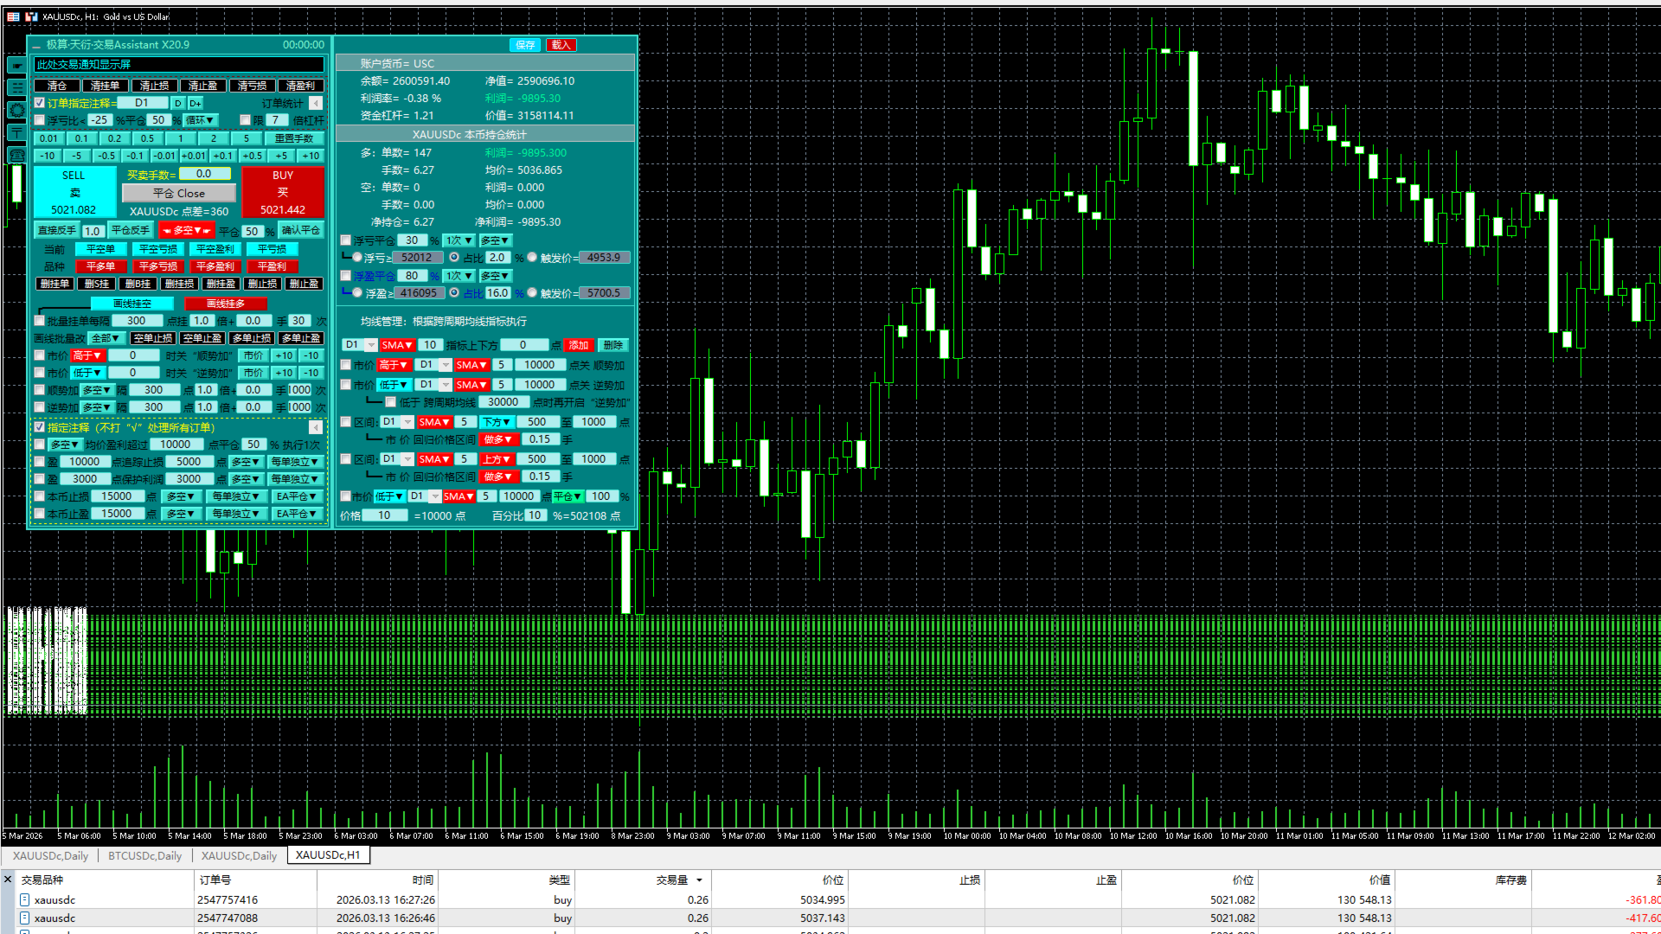Image resolution: width=1661 pixels, height=934 pixels.
Task: Click the cyan SELL 卖 price block
Action: tap(74, 192)
